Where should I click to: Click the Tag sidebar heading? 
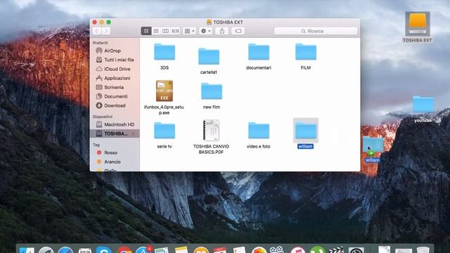click(x=96, y=145)
